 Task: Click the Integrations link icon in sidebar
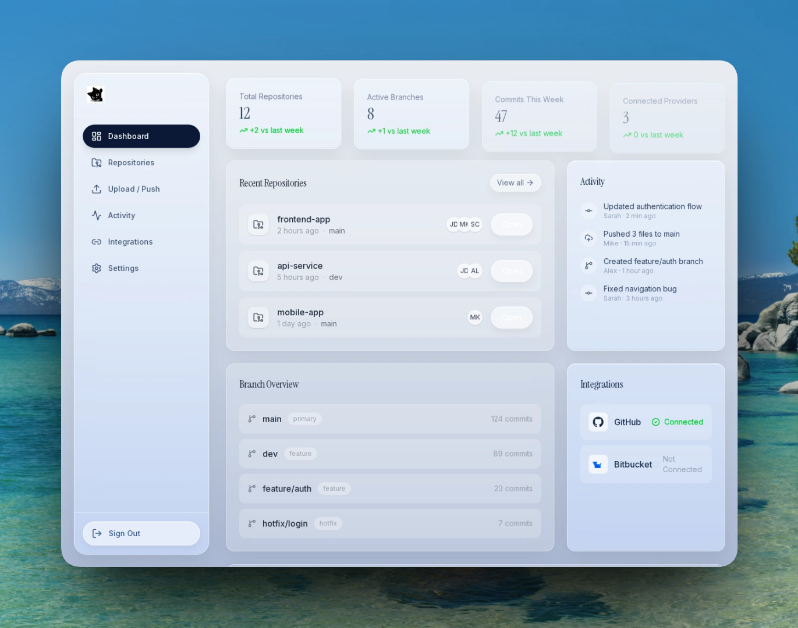[x=97, y=242]
